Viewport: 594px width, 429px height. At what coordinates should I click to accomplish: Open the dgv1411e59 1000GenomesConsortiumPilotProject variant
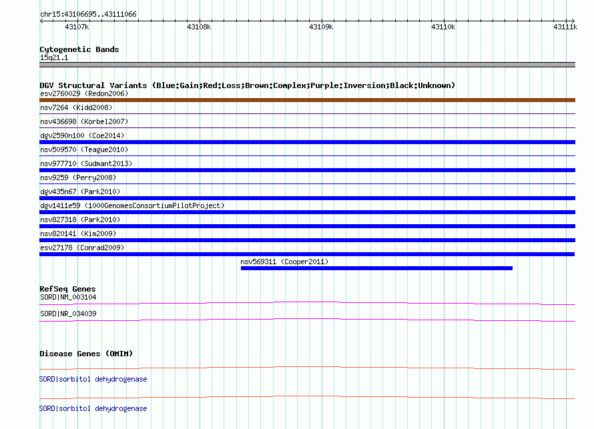click(132, 205)
